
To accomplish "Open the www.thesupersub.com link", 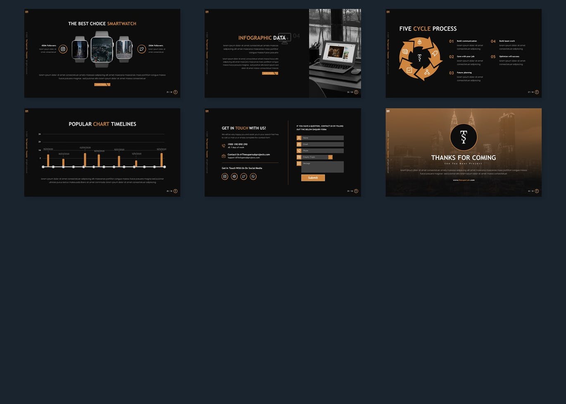I will point(464,180).
